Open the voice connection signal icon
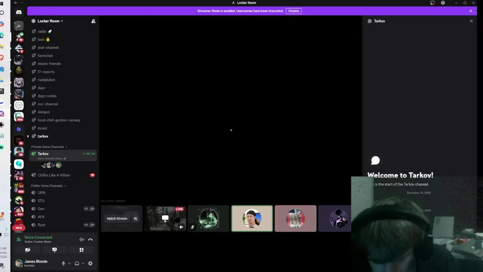Viewport: 483px width, 272px height. click(x=18, y=240)
